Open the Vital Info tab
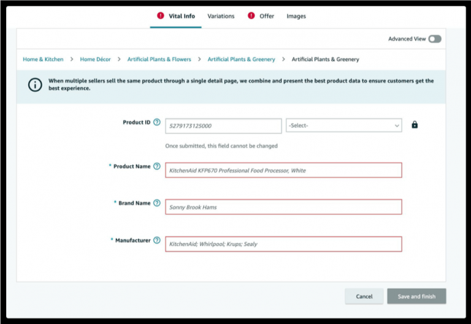 pos(176,16)
